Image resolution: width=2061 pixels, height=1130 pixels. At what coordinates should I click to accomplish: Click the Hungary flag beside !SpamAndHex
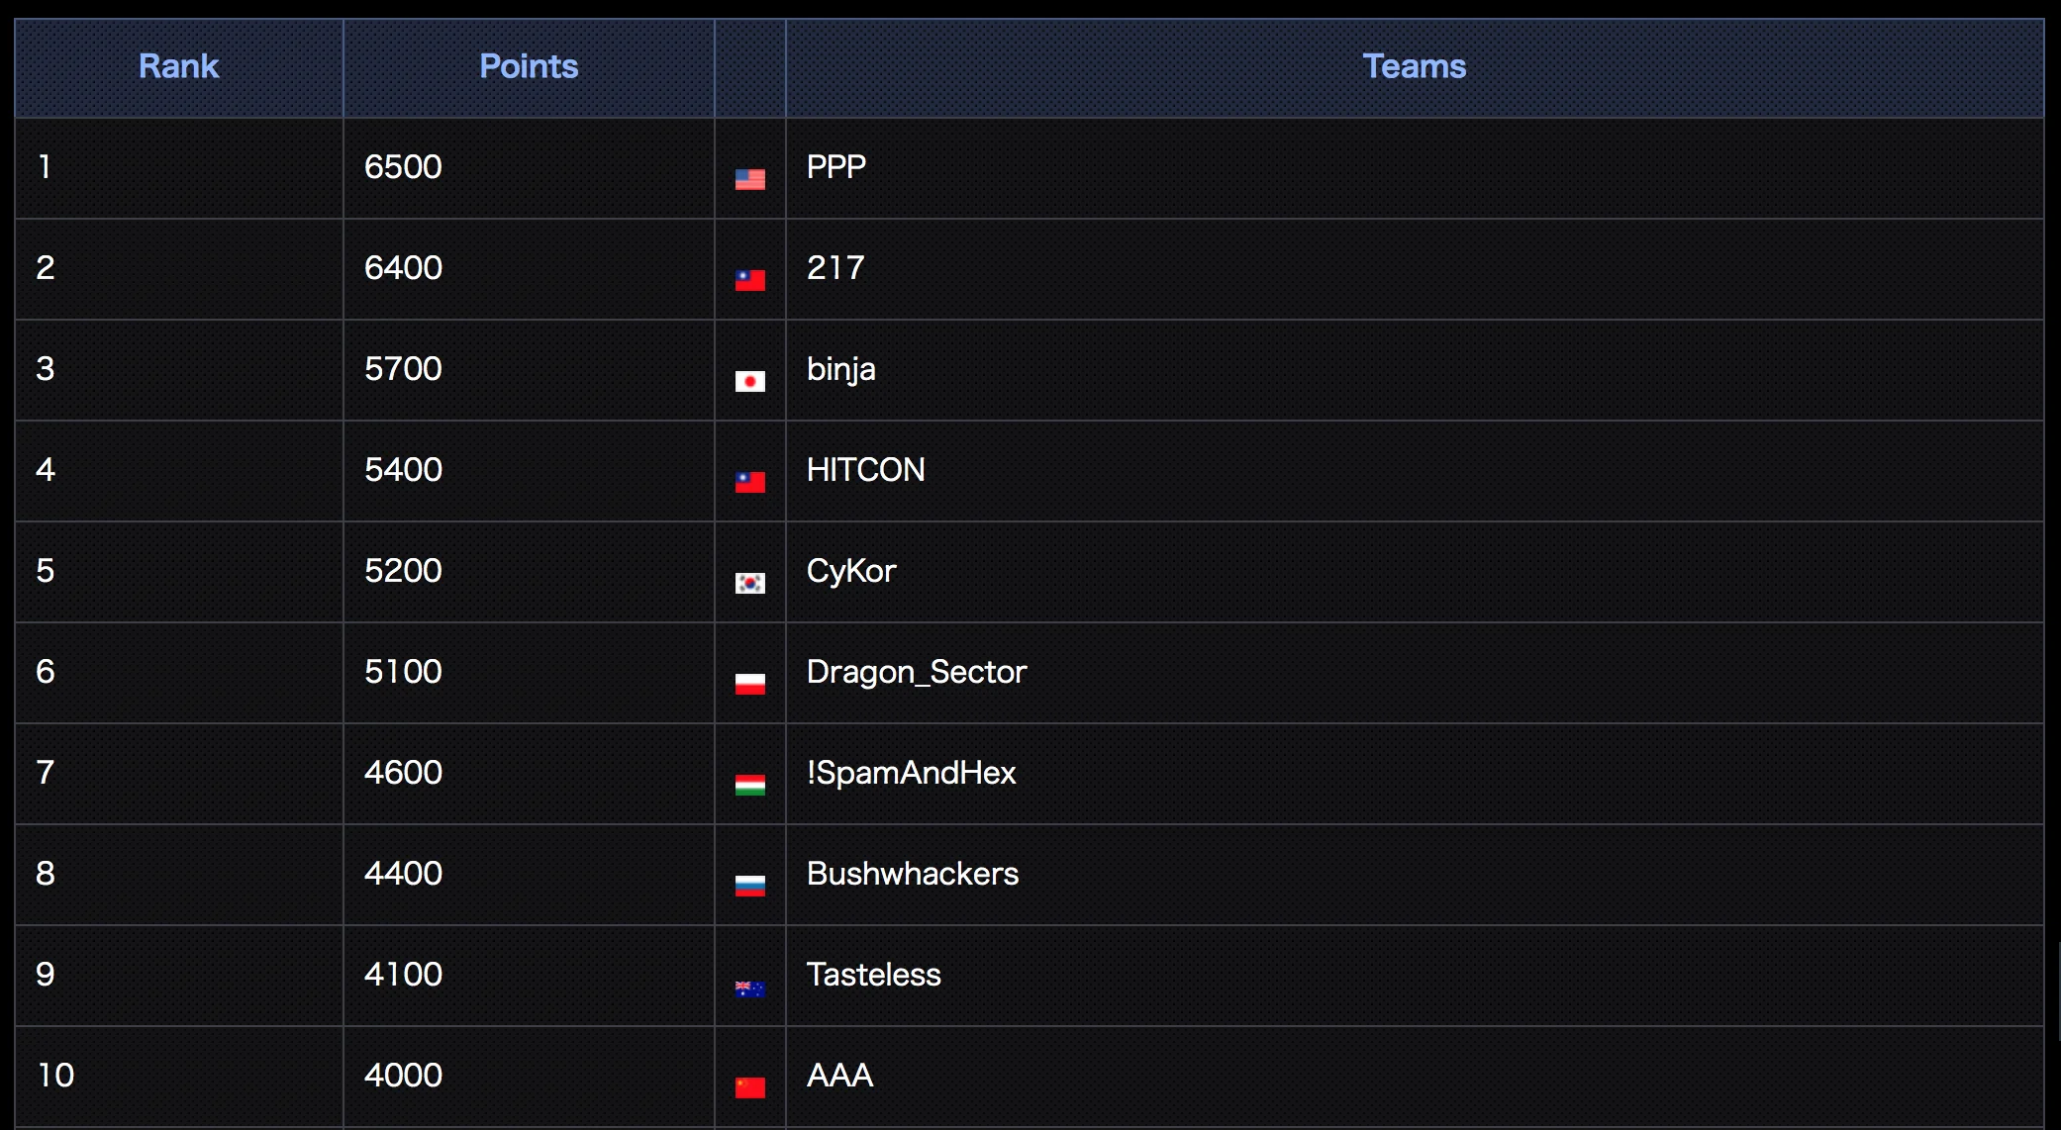point(749,785)
